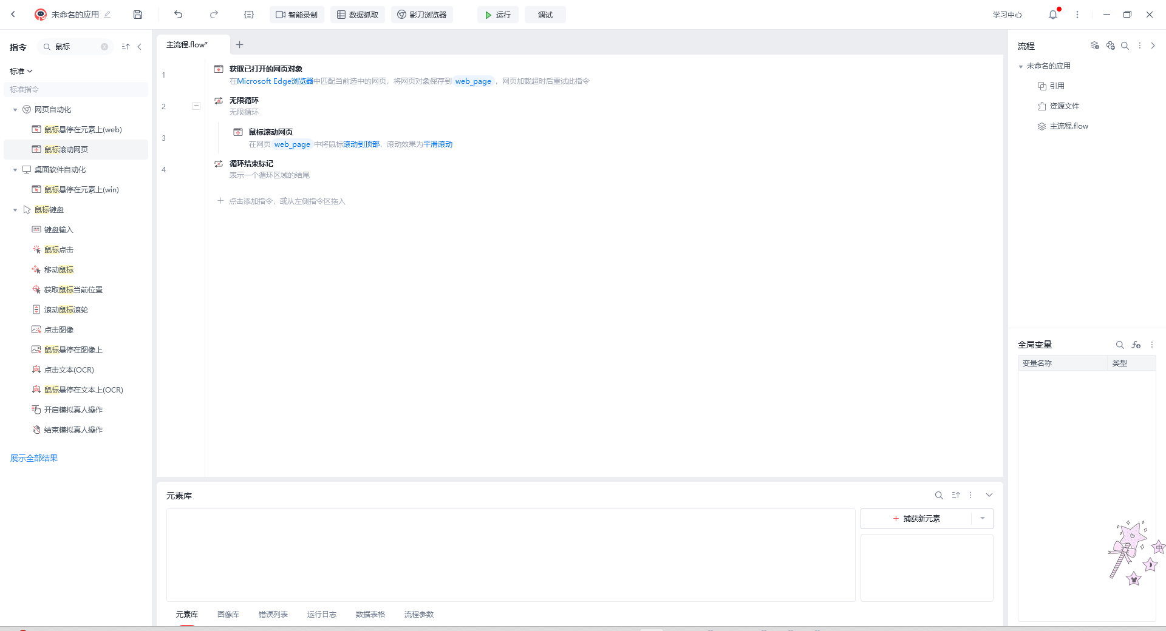Click 捕获新元素 to capture an element
The width and height of the screenshot is (1166, 631).
(916, 519)
